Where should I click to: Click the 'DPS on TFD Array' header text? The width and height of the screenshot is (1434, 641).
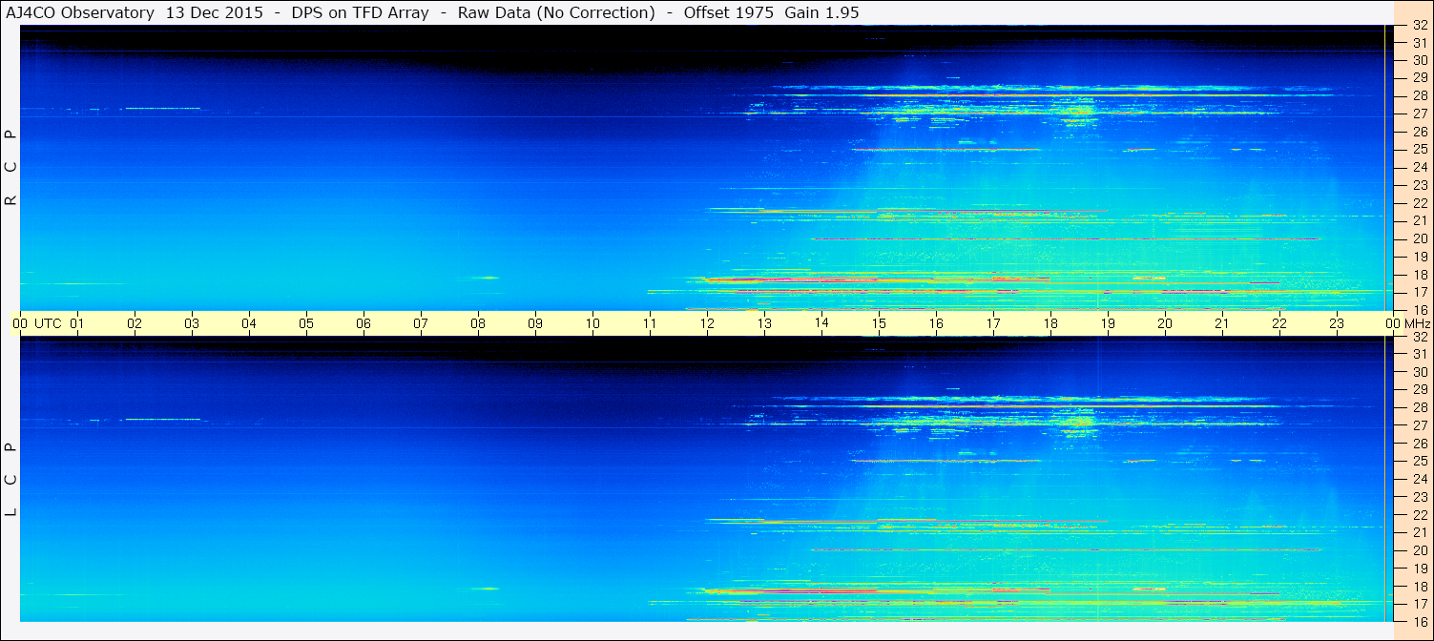tap(360, 12)
